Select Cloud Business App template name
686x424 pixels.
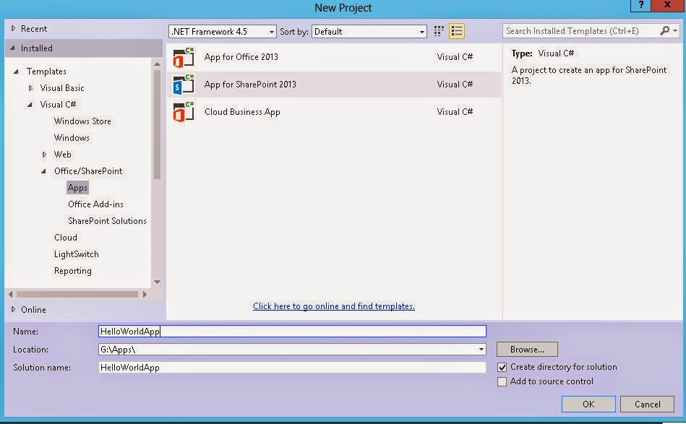coord(242,112)
